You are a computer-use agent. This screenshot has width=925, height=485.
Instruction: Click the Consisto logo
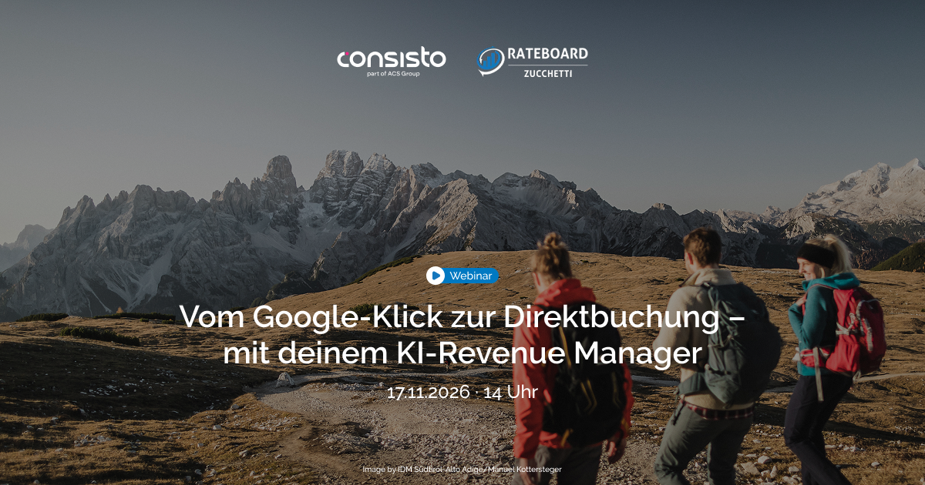391,62
